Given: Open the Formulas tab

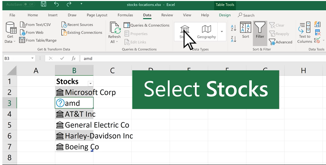Looking at the screenshot, I should pyautogui.click(x=125, y=15).
